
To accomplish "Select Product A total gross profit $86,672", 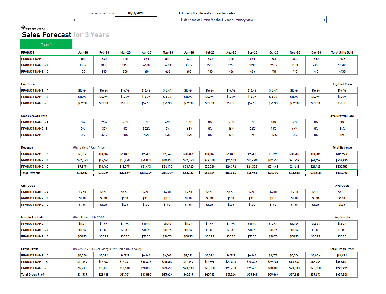I will pyautogui.click(x=342, y=255).
